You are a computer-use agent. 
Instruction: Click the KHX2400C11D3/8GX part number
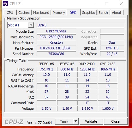(x=56, y=48)
